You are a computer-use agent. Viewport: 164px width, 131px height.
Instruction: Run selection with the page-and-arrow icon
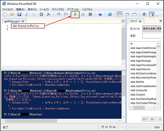[83, 14]
